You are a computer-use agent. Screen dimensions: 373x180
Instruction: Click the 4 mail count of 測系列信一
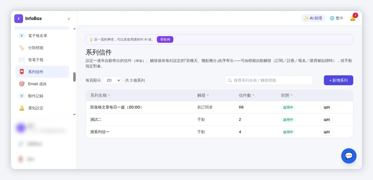click(x=240, y=132)
